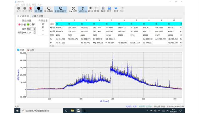Click the 激光器 laser status text
200x114 pixels.
click(159, 107)
